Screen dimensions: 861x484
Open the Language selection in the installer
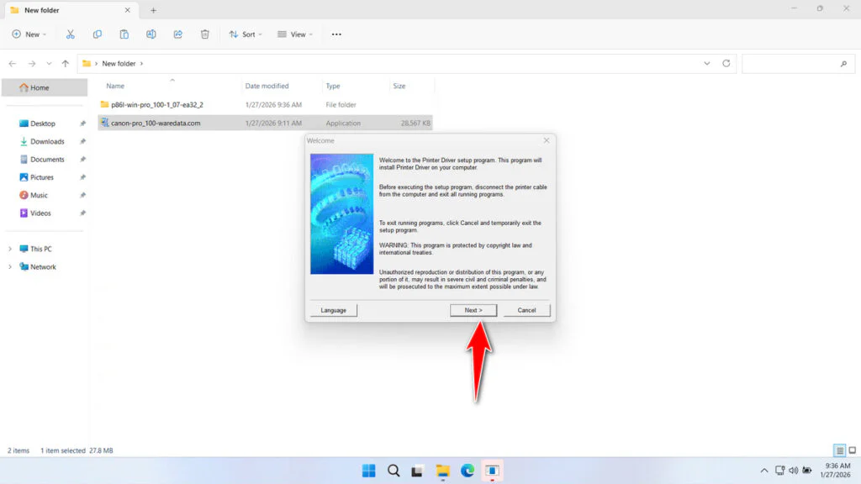333,309
